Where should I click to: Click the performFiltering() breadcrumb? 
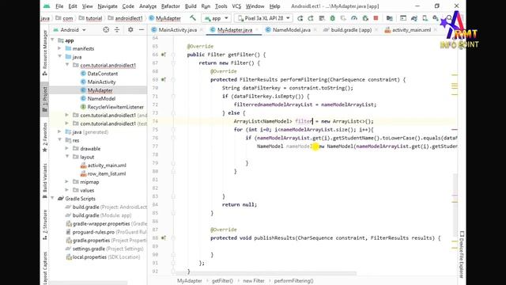293,281
